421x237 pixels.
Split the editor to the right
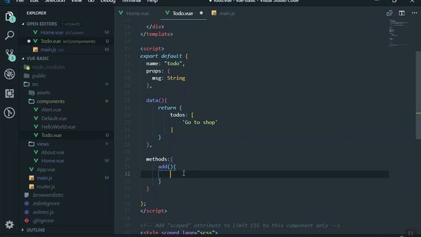click(x=402, y=13)
